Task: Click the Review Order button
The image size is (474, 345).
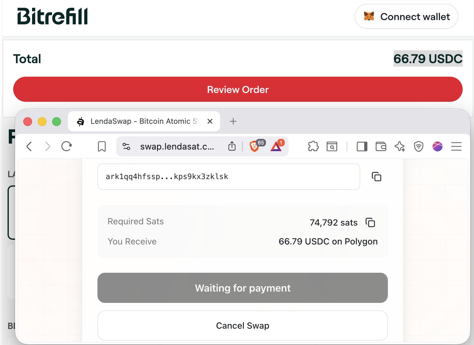Action: [x=238, y=90]
